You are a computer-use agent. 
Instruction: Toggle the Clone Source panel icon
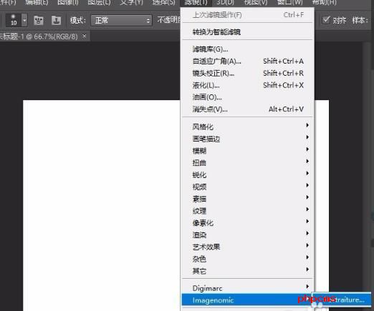[57, 21]
